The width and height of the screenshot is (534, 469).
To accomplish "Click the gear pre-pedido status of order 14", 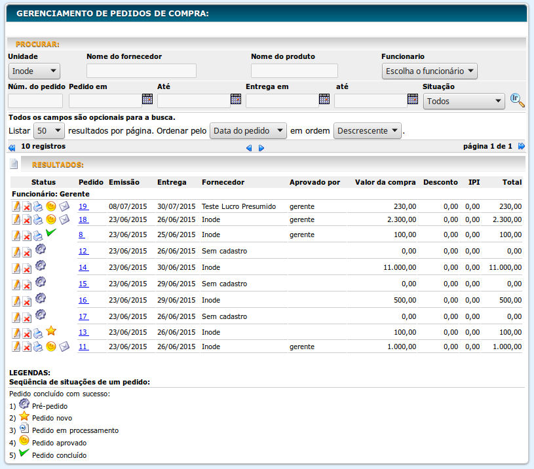I will [x=40, y=265].
